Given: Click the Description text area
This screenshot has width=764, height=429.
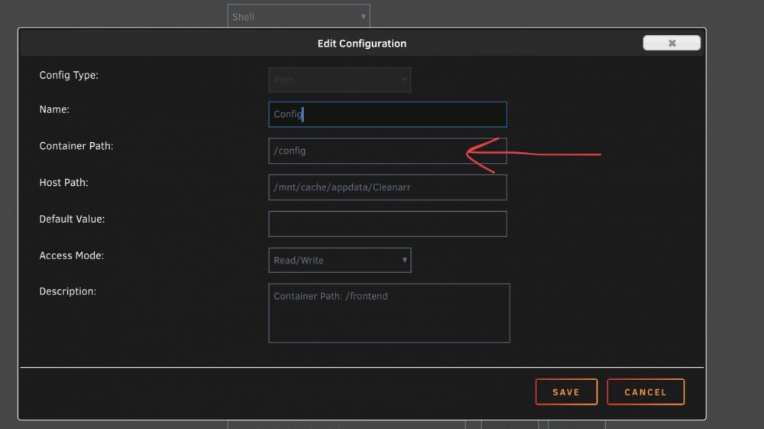Looking at the screenshot, I should click(389, 313).
